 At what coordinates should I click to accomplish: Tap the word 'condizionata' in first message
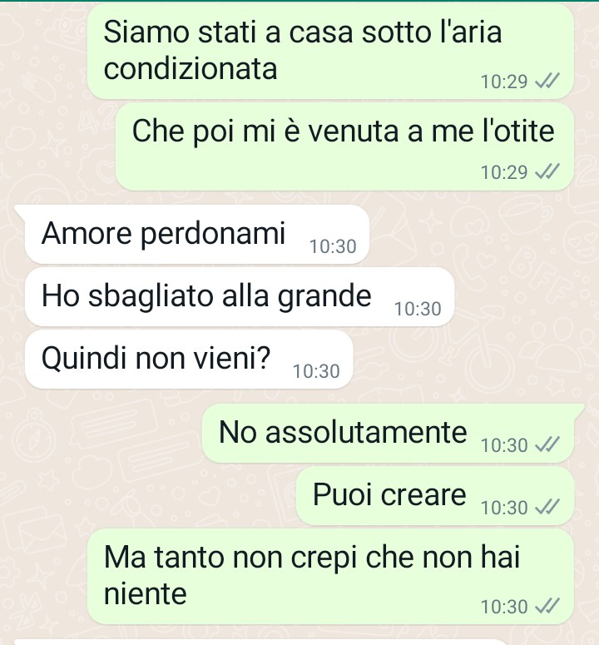coord(191,68)
